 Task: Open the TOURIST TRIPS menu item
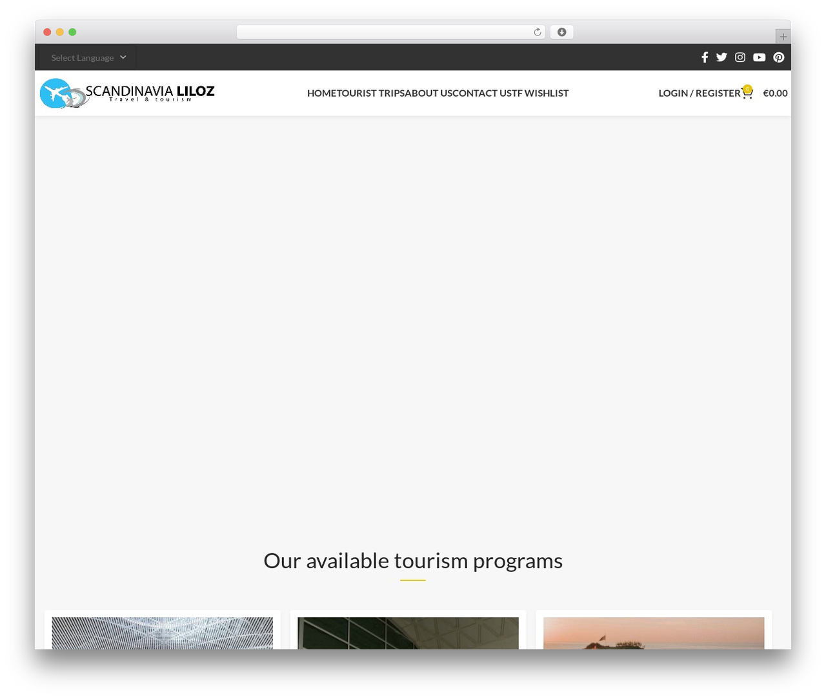click(x=371, y=93)
